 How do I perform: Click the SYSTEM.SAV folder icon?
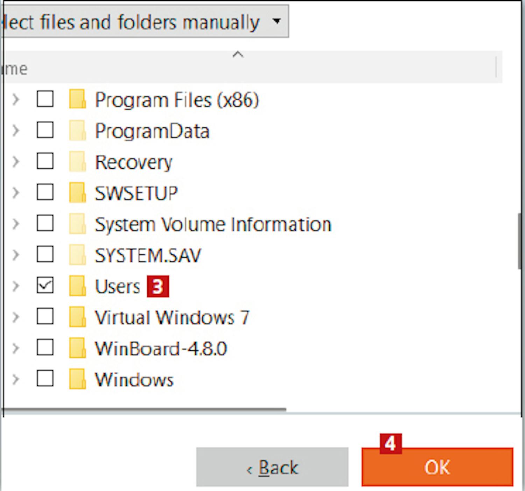(77, 255)
